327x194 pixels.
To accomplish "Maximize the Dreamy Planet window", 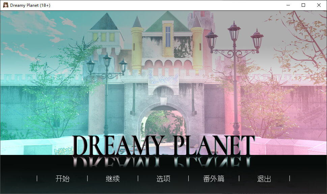I will (x=303, y=5).
